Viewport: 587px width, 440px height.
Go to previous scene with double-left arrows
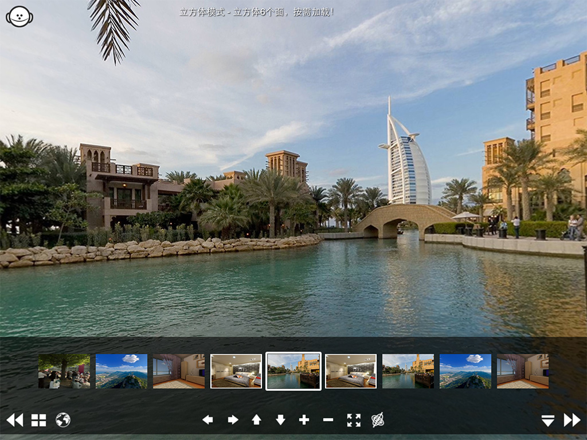pos(15,420)
